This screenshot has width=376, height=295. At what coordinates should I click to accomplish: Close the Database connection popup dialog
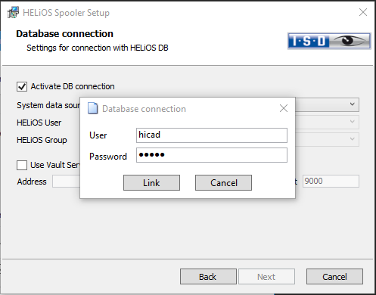[x=284, y=108]
